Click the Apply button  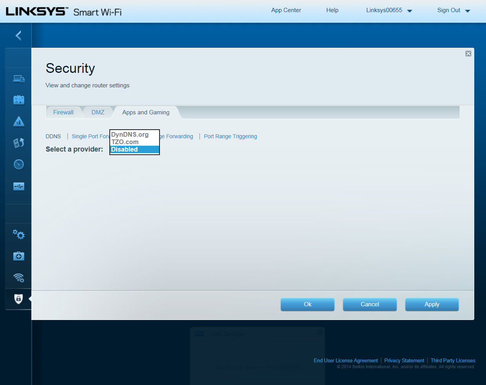(x=432, y=304)
